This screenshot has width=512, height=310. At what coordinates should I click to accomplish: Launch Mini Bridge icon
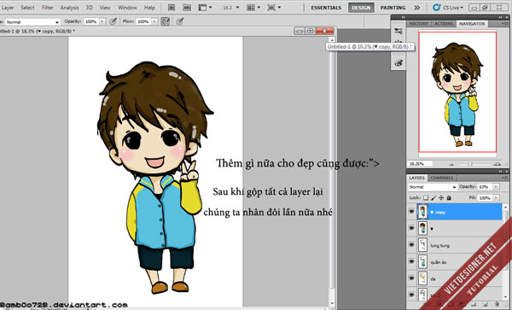click(187, 7)
